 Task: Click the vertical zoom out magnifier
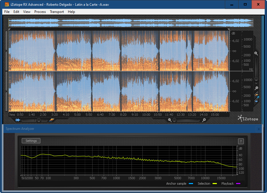pyautogui.click(x=256, y=88)
